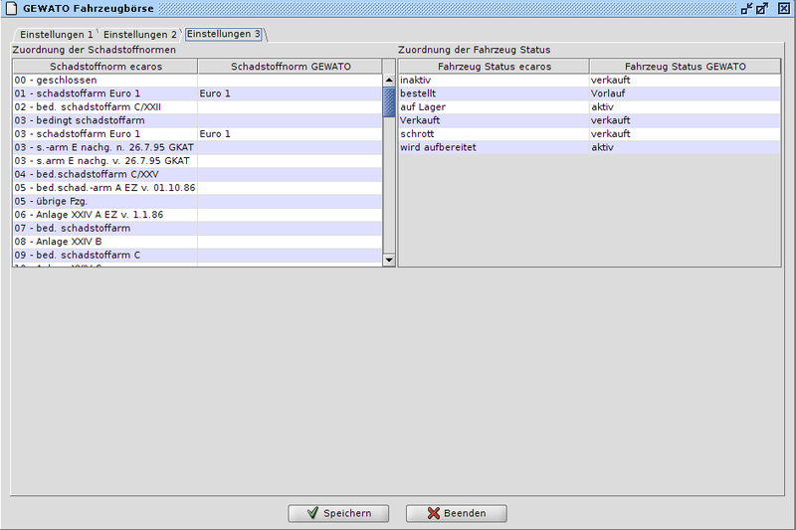Open the Einstellungen 2 tab
The height and width of the screenshot is (530, 796).
(x=139, y=34)
